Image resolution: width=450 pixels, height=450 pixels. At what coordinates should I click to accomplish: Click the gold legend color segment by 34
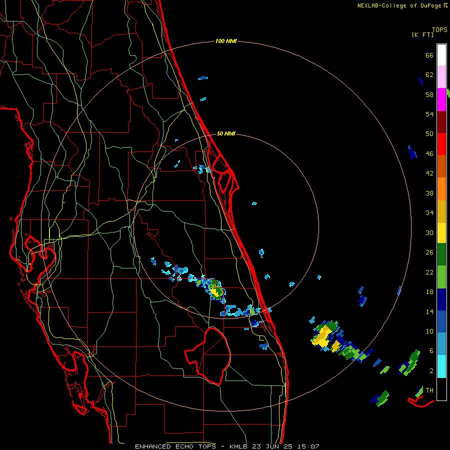[x=441, y=212]
